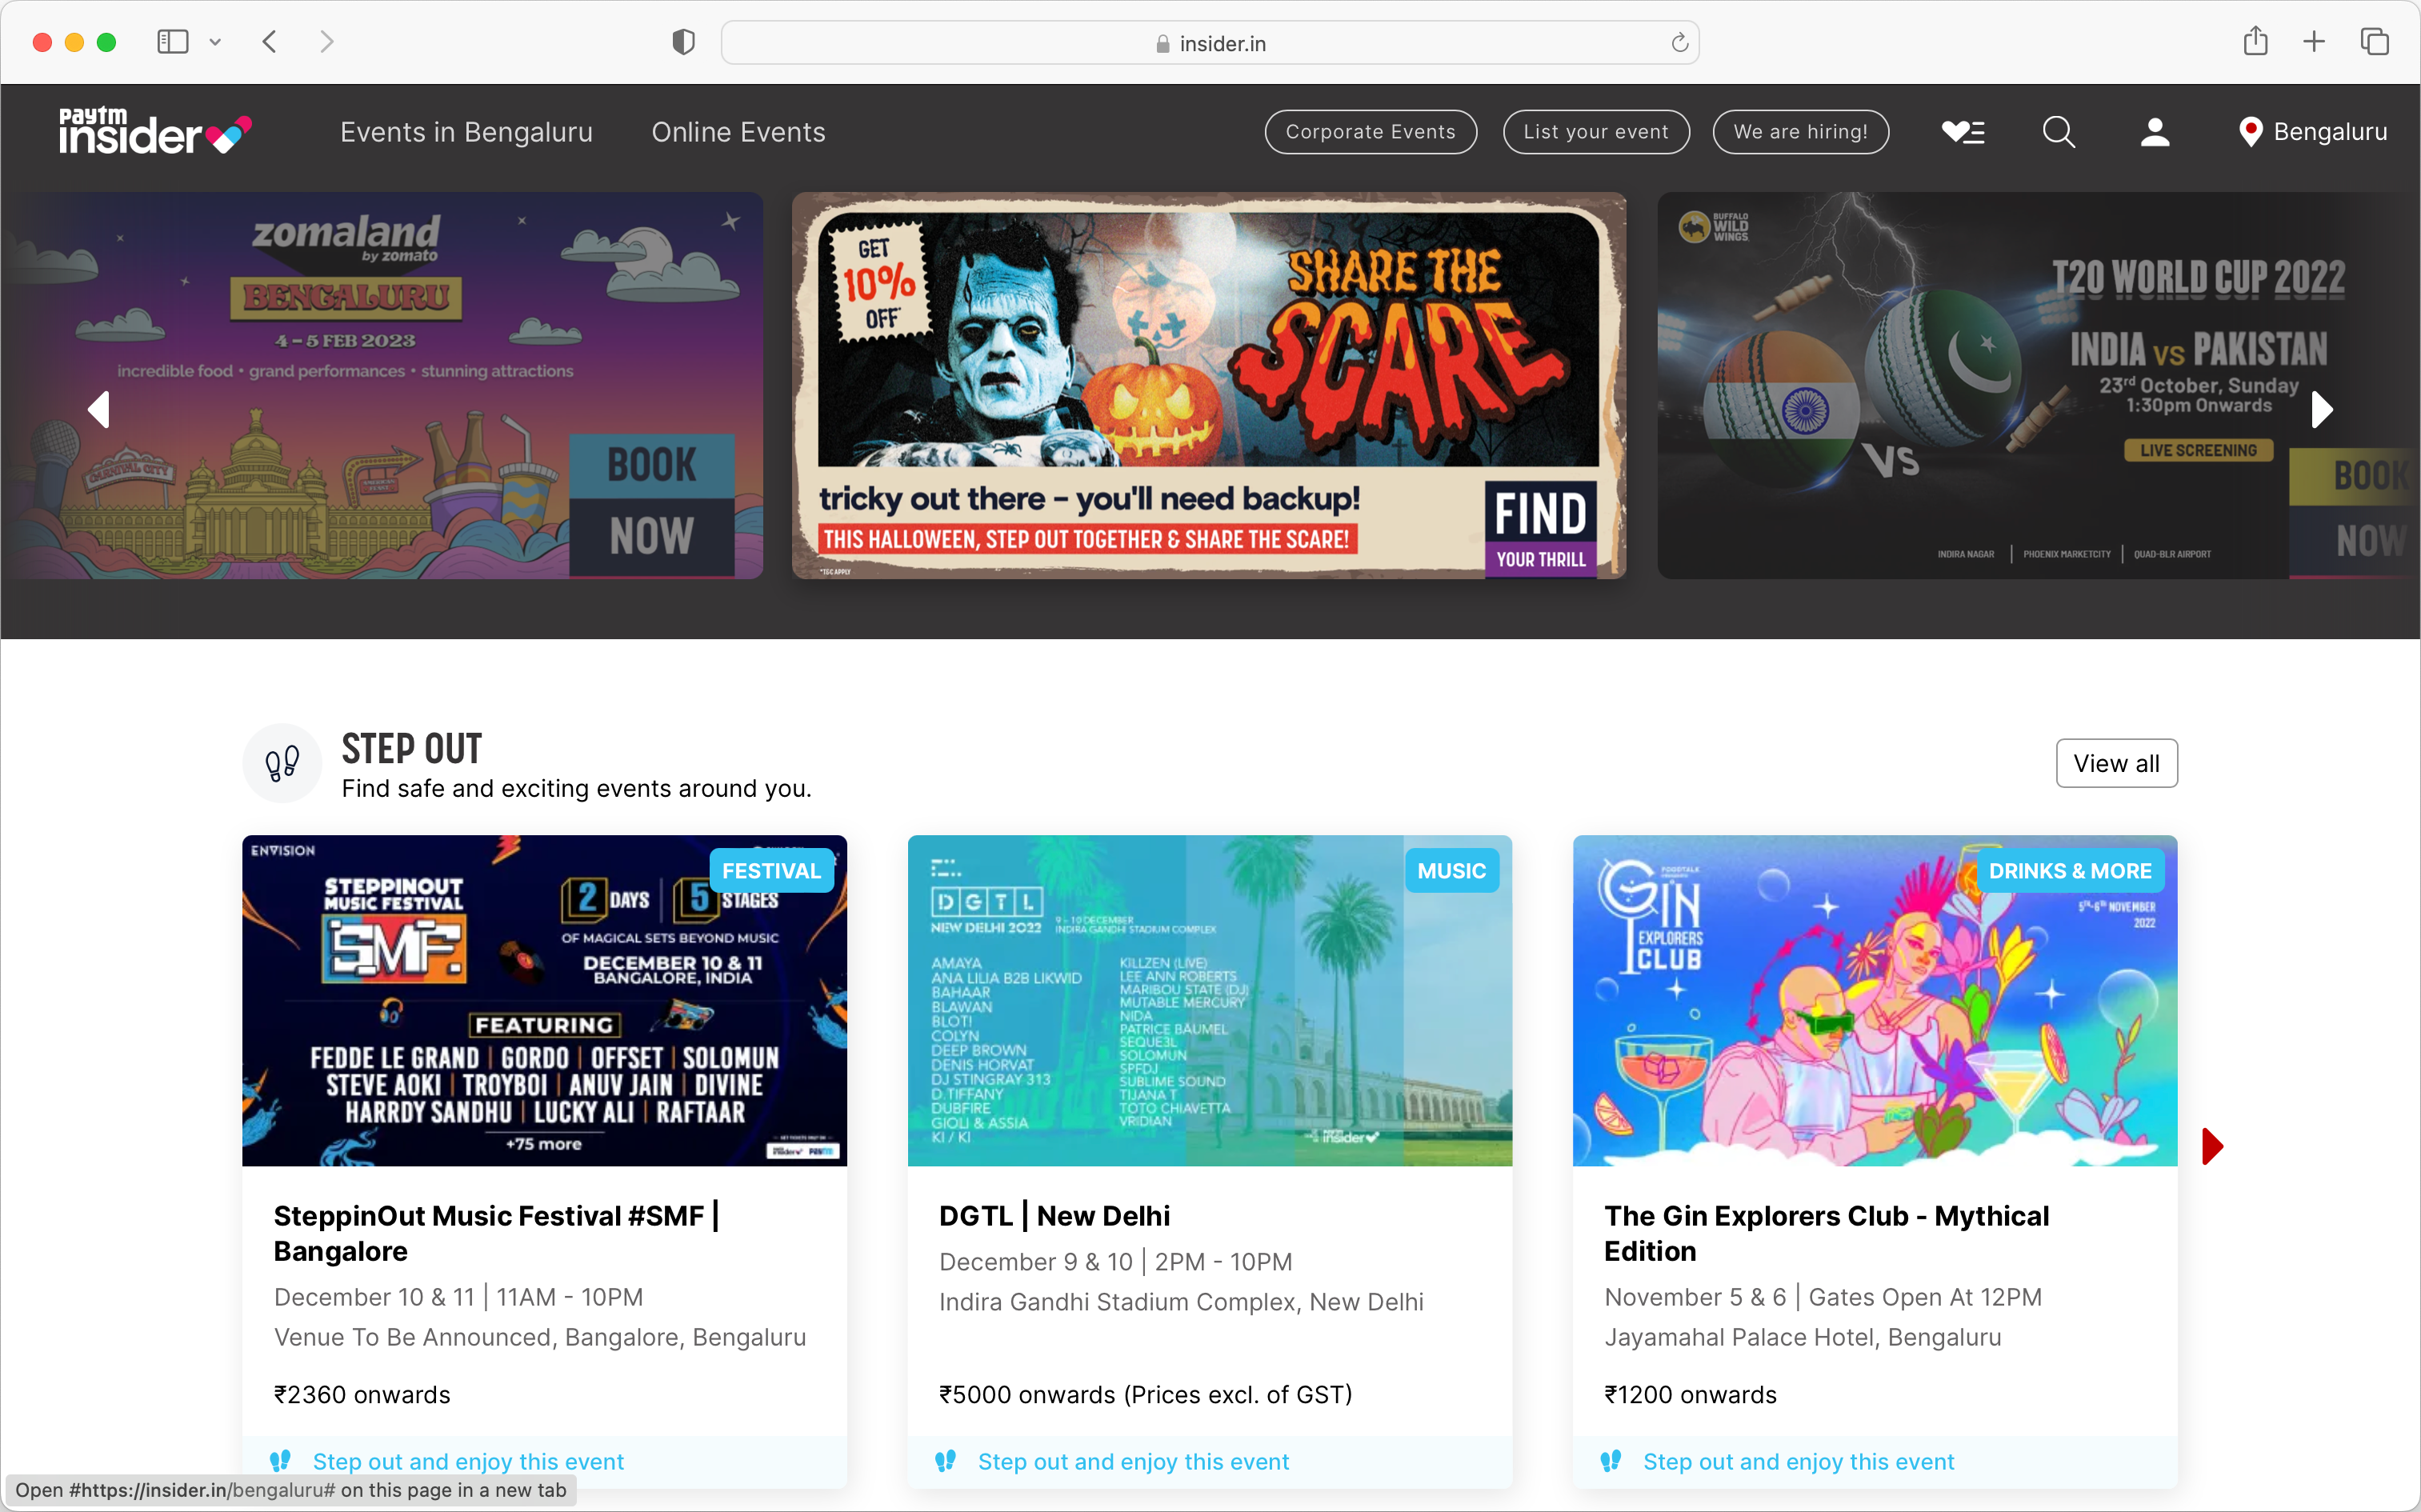Image resolution: width=2421 pixels, height=1512 pixels.
Task: Click the List your event button
Action: tap(1595, 131)
